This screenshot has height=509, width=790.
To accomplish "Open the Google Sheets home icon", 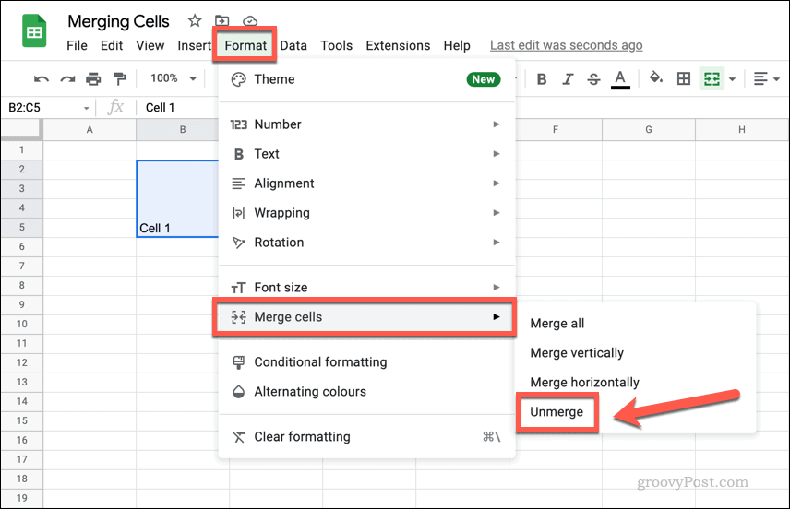I will point(34,31).
